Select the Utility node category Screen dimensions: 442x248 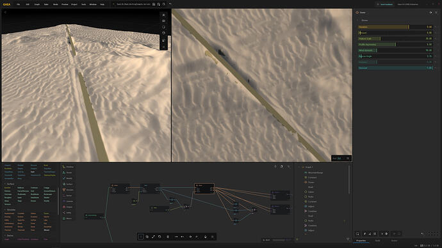[x=68, y=213]
